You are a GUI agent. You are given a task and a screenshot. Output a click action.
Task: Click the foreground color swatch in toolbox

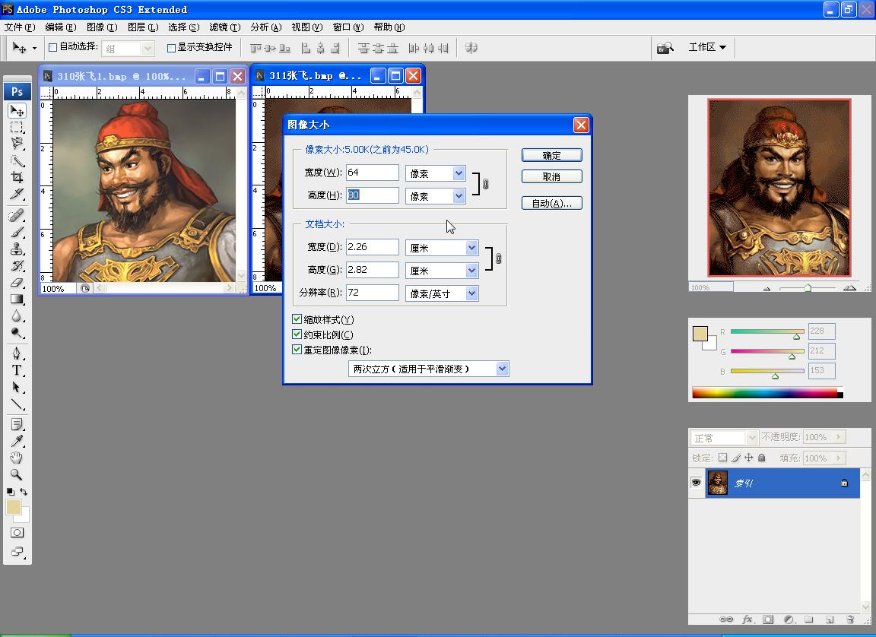point(13,508)
